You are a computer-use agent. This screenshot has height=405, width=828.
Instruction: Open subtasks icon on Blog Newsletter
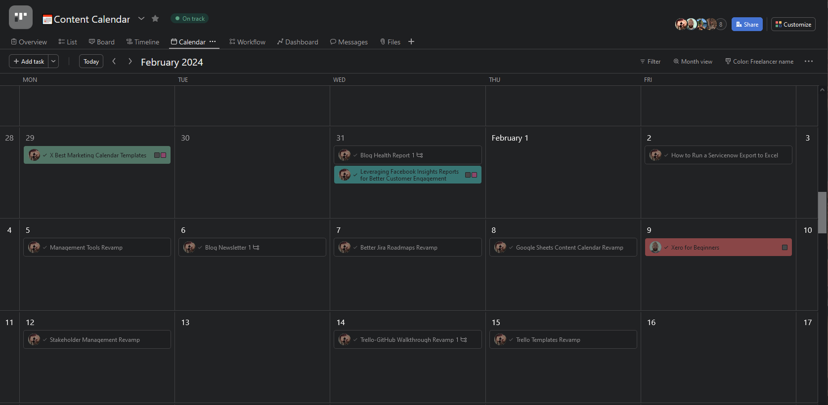(256, 247)
